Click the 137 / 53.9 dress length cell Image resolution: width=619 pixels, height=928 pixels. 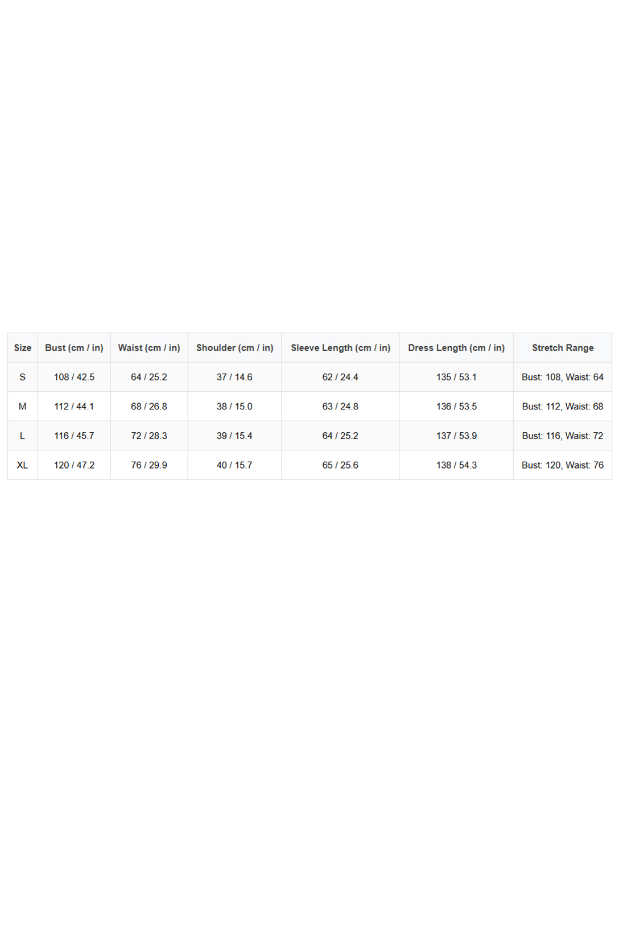pyautogui.click(x=456, y=436)
